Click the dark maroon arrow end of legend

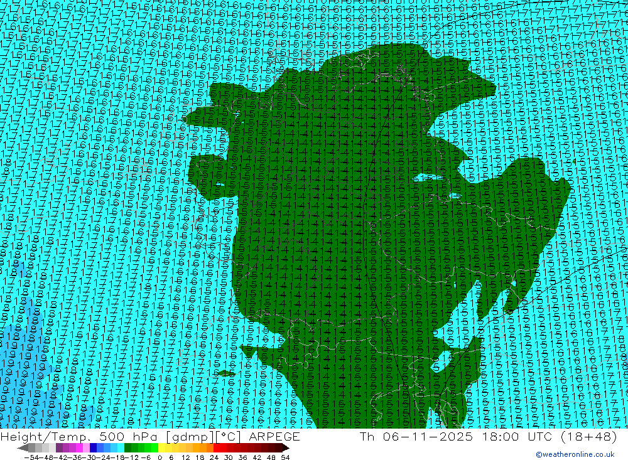click(286, 447)
